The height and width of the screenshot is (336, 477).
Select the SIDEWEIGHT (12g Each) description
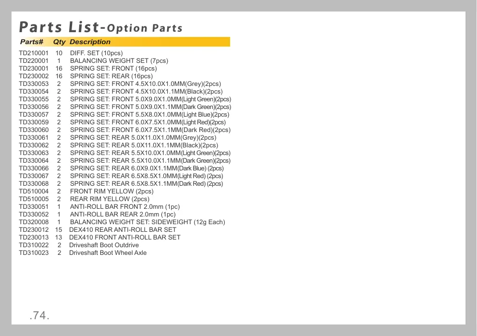tap(147, 222)
